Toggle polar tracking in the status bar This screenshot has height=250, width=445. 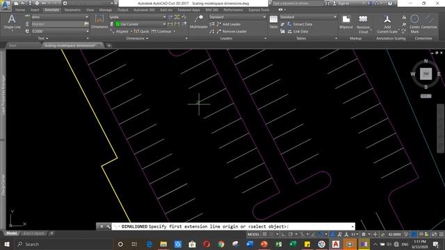tap(291, 234)
